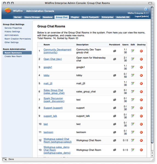Open the Spark Fastpath tab
This screenshot has width=157, height=164.
[x=90, y=17]
